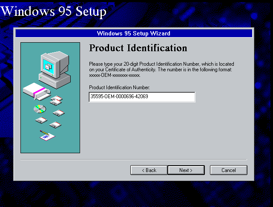Click the Product Identification heading
Image resolution: width=273 pixels, height=207 pixels.
[138, 48]
